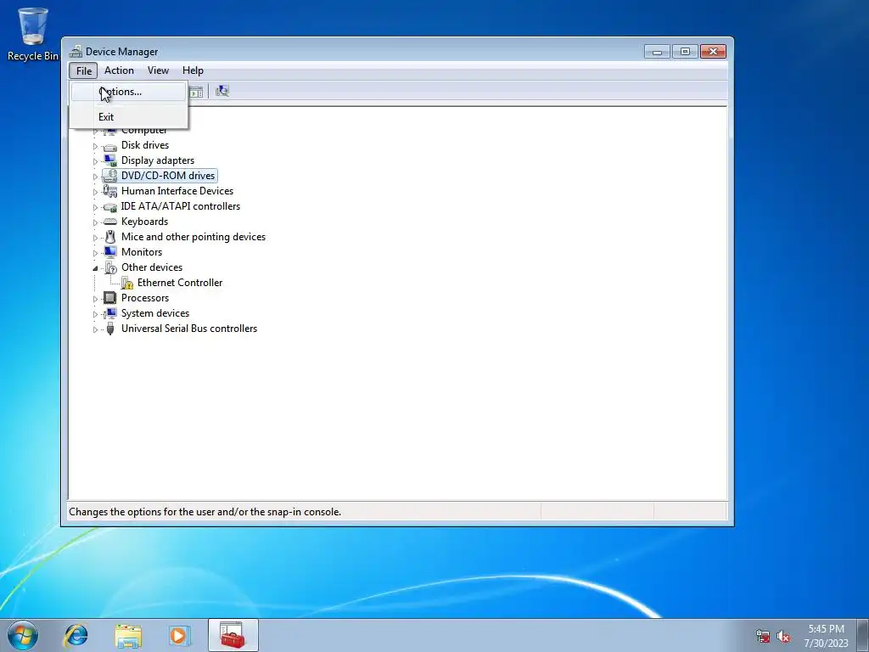
Task: Click the Device Manager window title text
Action: tap(122, 52)
